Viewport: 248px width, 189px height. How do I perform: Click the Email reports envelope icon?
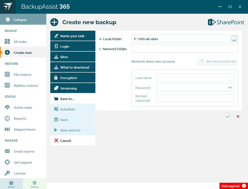pos(7,151)
